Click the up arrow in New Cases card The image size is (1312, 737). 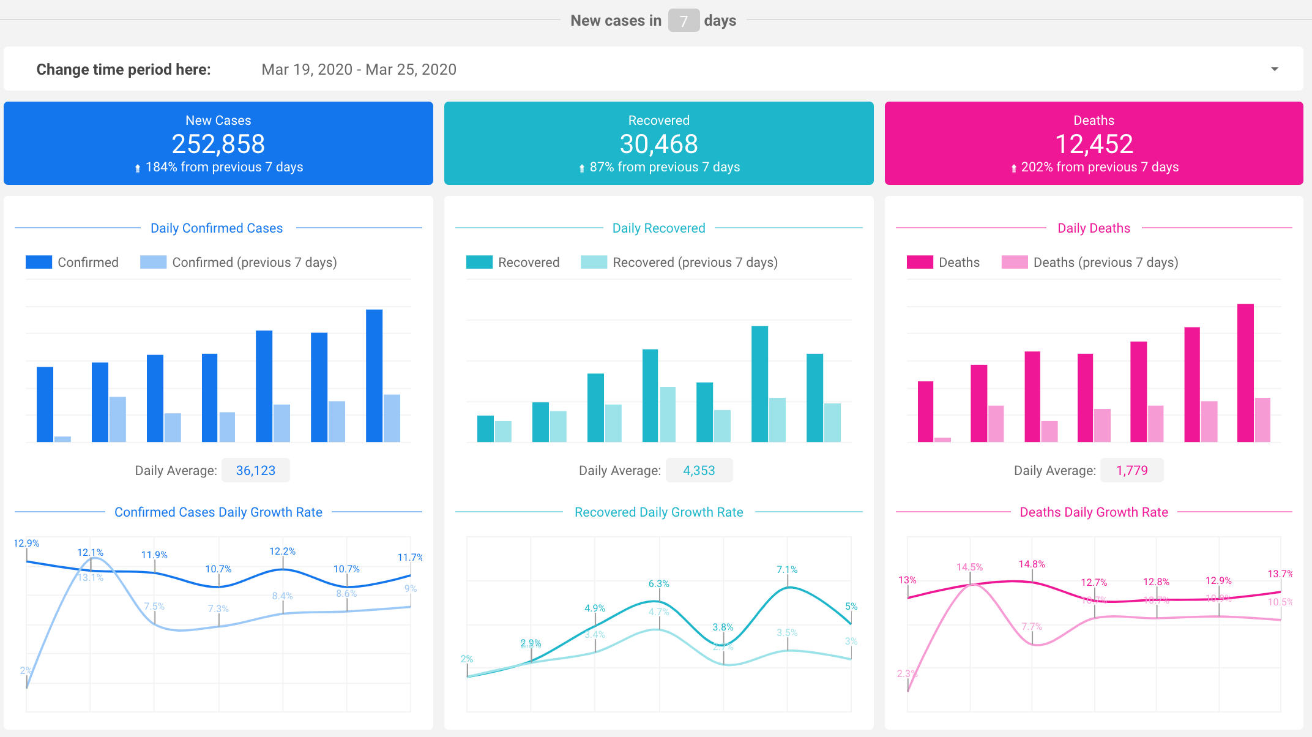point(138,168)
